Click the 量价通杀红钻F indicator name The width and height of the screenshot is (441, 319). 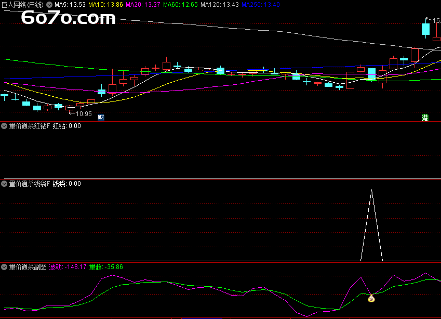point(29,126)
